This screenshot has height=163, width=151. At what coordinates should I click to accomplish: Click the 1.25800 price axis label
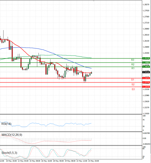coord(146,47)
